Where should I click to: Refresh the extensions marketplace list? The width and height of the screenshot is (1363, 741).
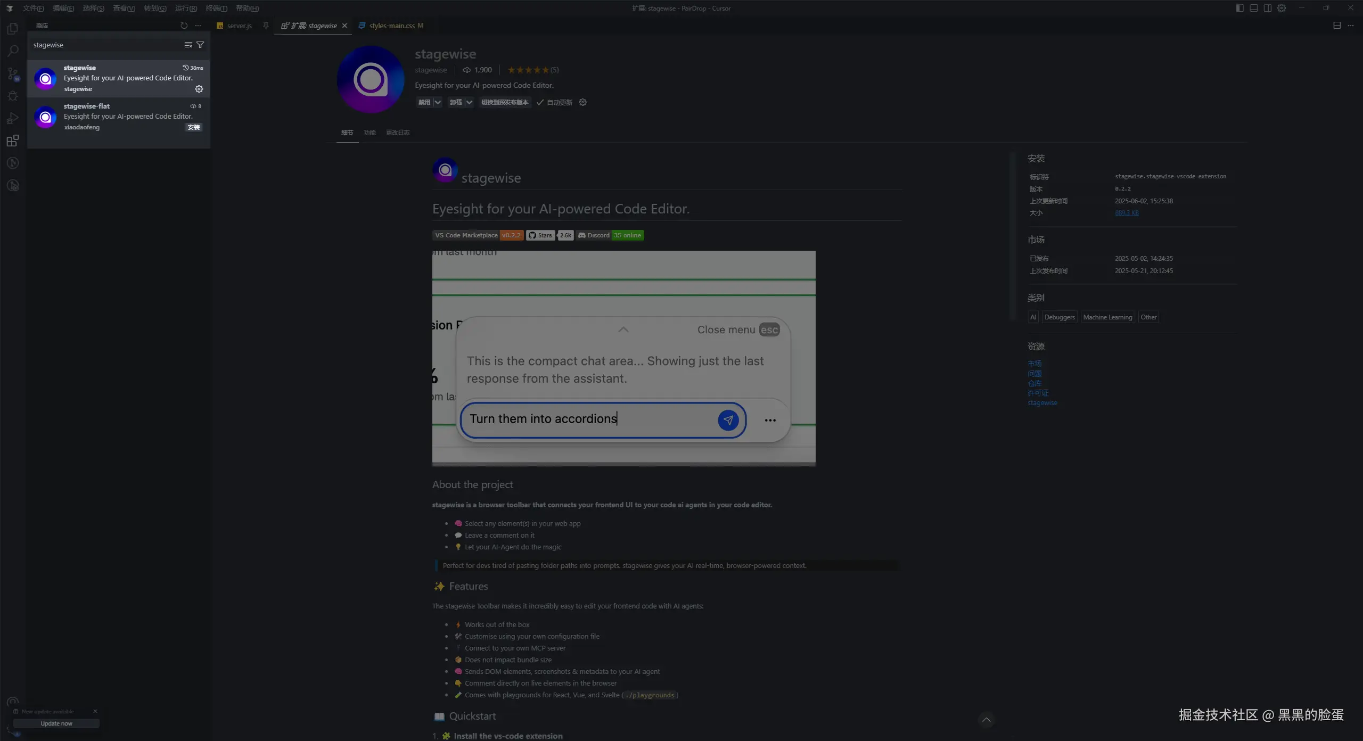coord(184,26)
